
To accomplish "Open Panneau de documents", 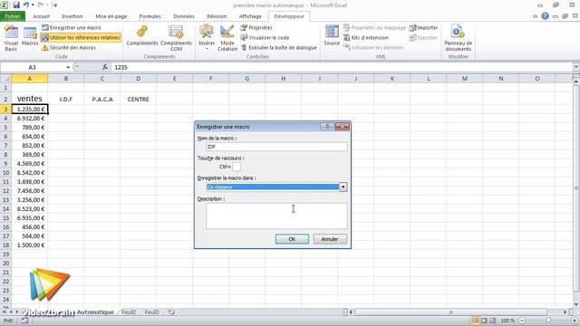I will tap(458, 38).
